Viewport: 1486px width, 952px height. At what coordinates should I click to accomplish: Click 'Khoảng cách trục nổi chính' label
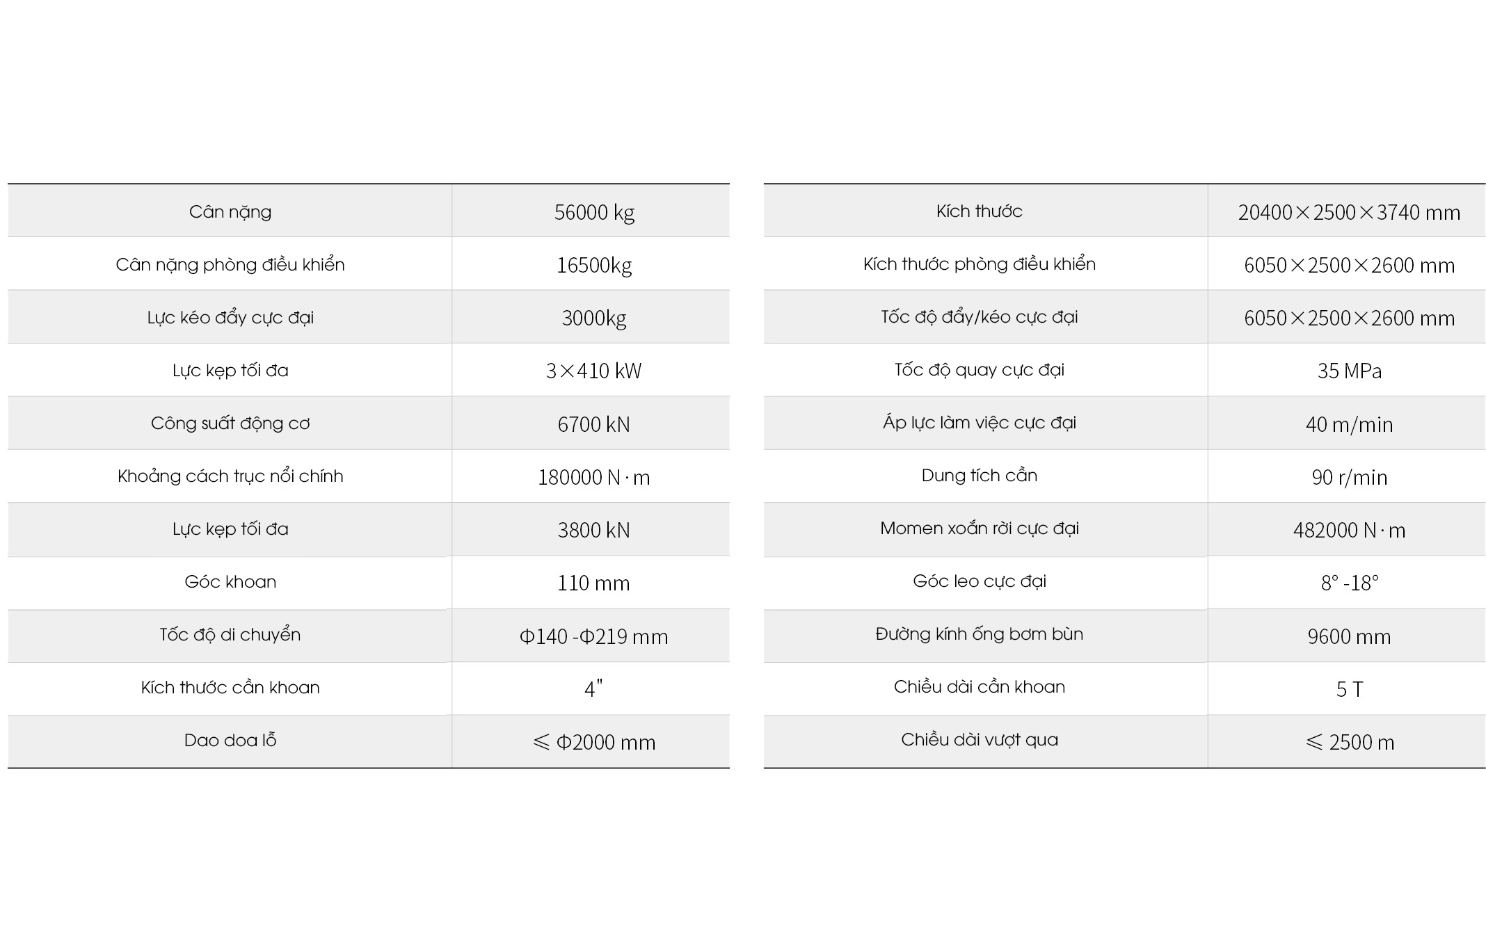[230, 476]
